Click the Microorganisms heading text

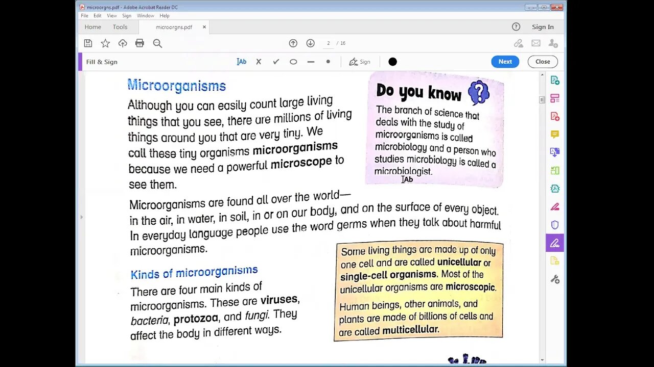coord(176,86)
